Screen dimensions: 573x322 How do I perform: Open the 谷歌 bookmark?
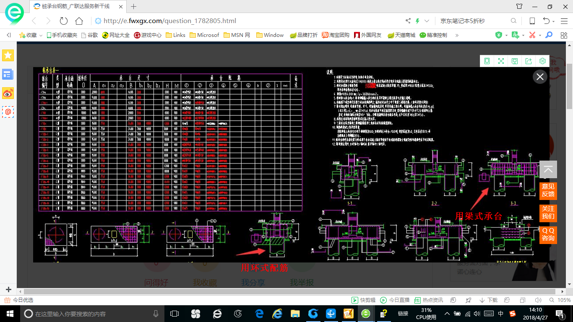pyautogui.click(x=89, y=35)
